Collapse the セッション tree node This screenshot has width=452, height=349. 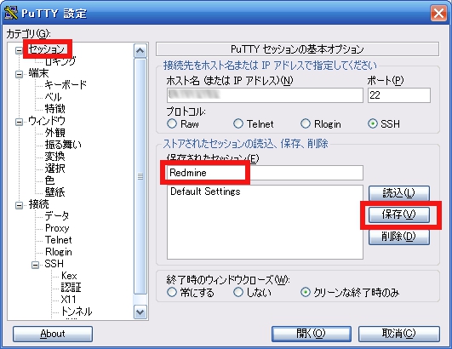[19, 51]
